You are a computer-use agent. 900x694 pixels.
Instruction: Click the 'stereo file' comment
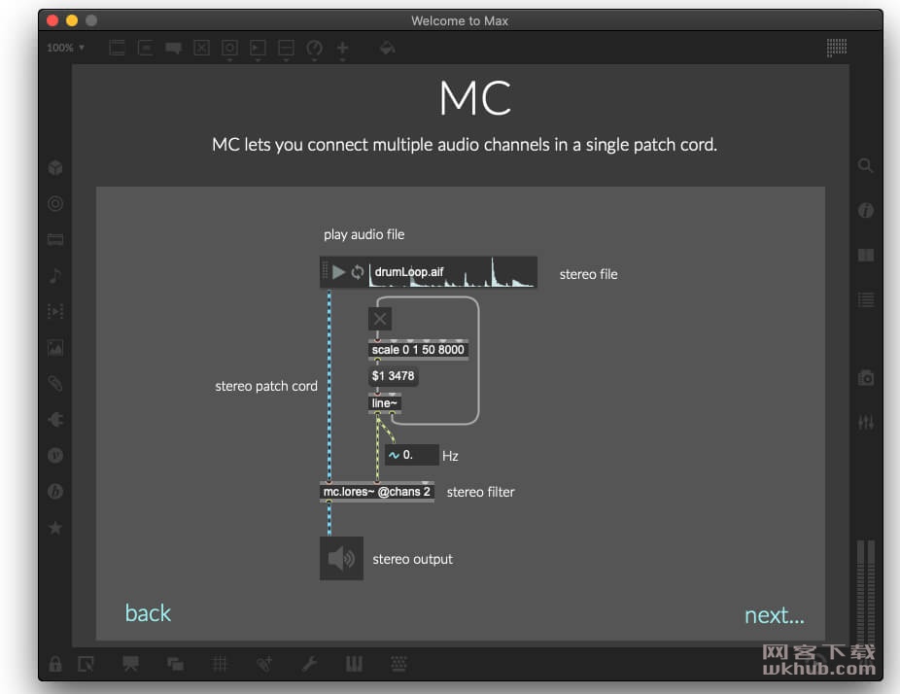(588, 274)
